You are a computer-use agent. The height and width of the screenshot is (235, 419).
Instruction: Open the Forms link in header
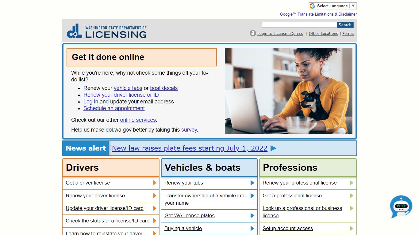[x=348, y=34]
